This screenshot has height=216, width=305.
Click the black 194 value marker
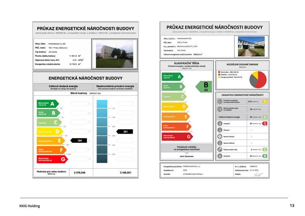pos(80,141)
